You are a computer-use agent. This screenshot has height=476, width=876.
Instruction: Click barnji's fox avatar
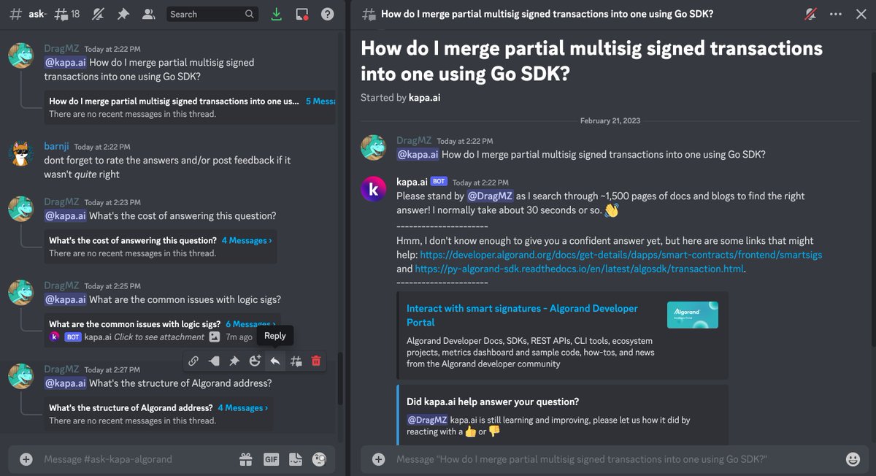[20, 153]
